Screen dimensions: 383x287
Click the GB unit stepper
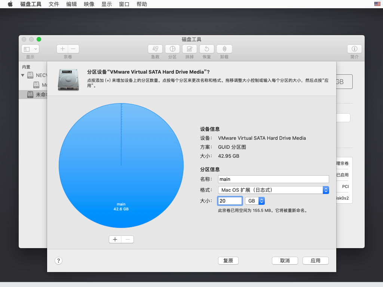point(261,201)
